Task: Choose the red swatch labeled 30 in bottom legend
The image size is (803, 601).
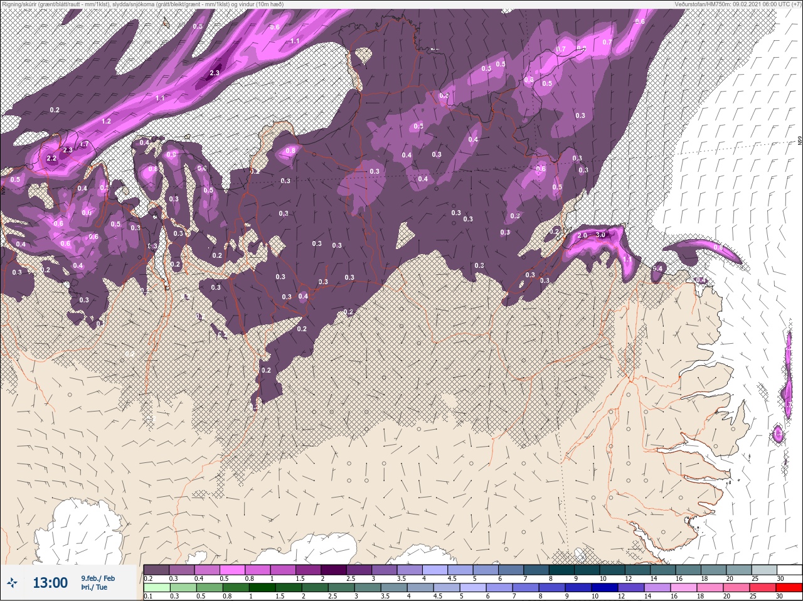Action: pos(789,588)
